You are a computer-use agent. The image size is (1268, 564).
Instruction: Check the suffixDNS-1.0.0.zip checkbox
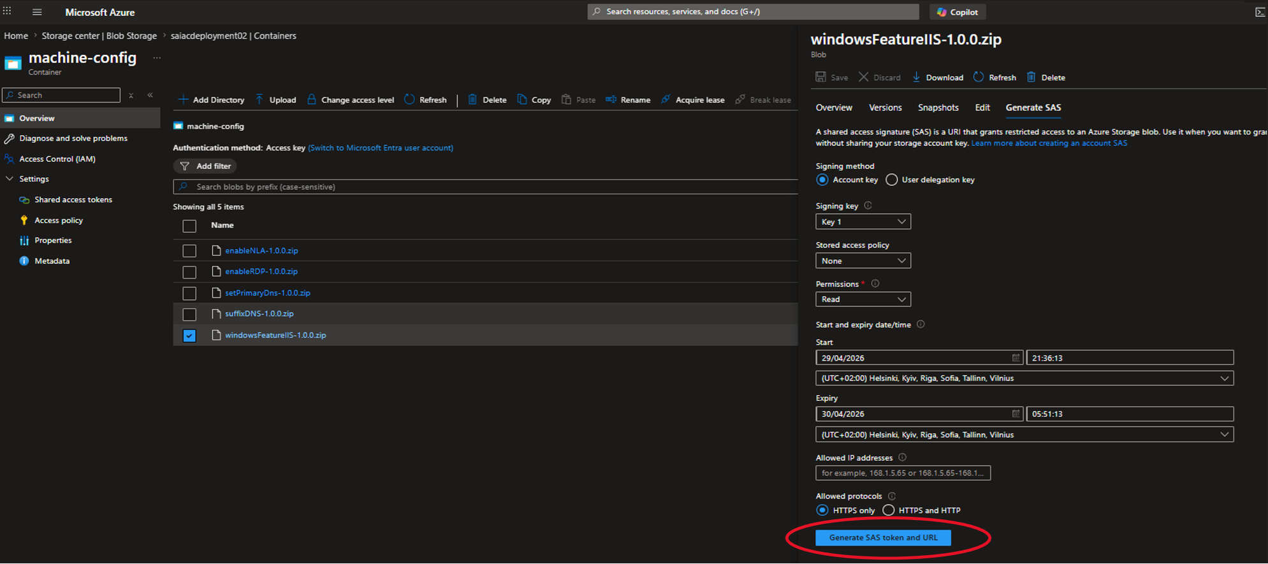pos(189,314)
